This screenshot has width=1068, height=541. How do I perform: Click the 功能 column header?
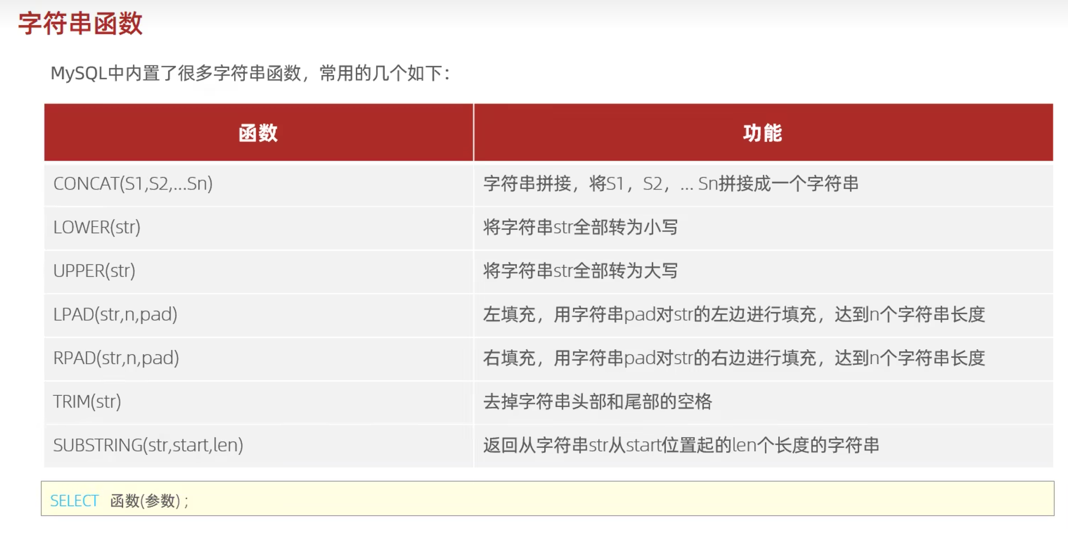(x=763, y=132)
